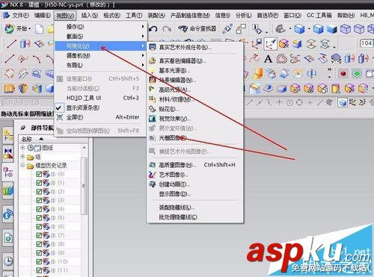Open the assembly navigator resource bar icon

[x=8, y=135]
